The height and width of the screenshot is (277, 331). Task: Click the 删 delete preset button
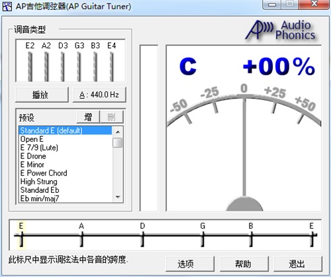[x=112, y=117]
